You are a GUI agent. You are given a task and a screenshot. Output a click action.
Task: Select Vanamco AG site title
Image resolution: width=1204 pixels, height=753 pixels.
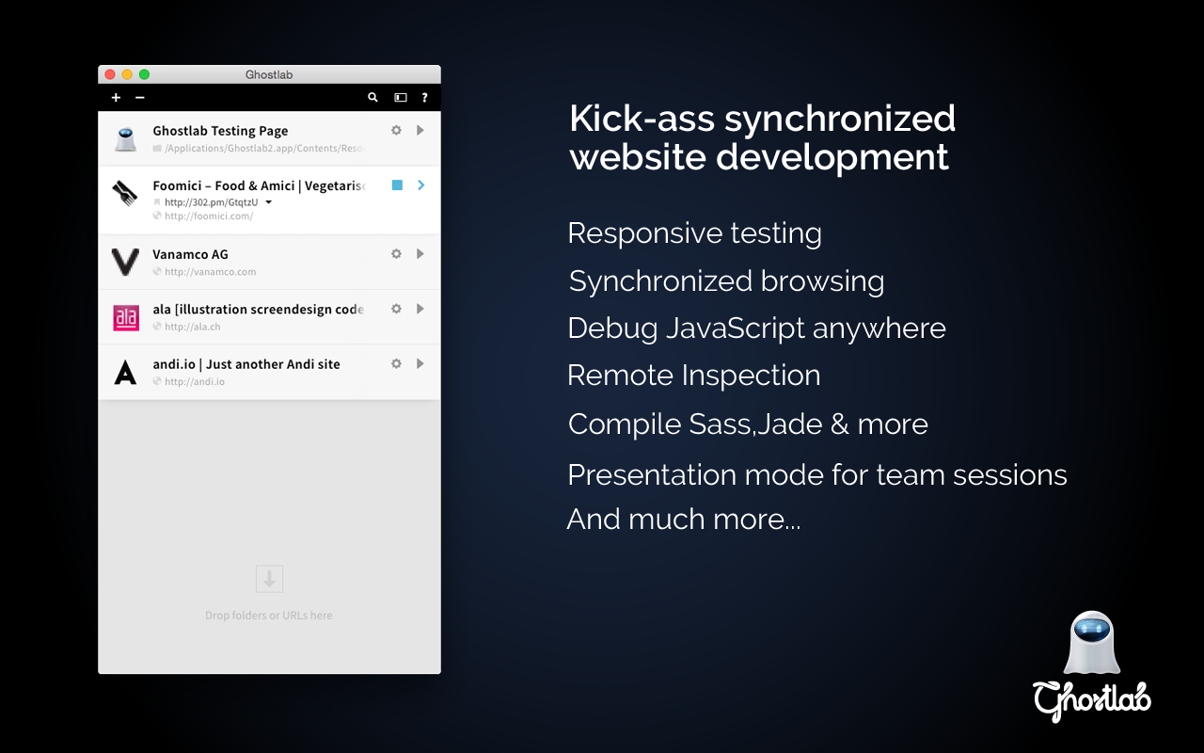(190, 254)
